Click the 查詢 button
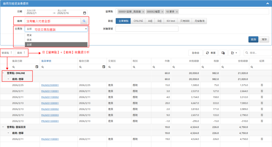This screenshot has height=147, width=272. (x=253, y=39)
